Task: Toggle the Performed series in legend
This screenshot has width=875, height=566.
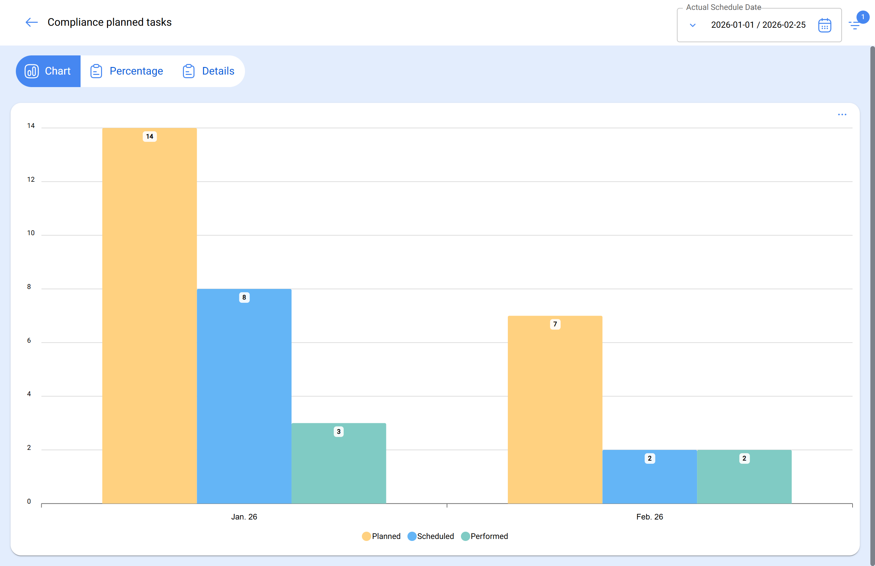Action: point(489,536)
